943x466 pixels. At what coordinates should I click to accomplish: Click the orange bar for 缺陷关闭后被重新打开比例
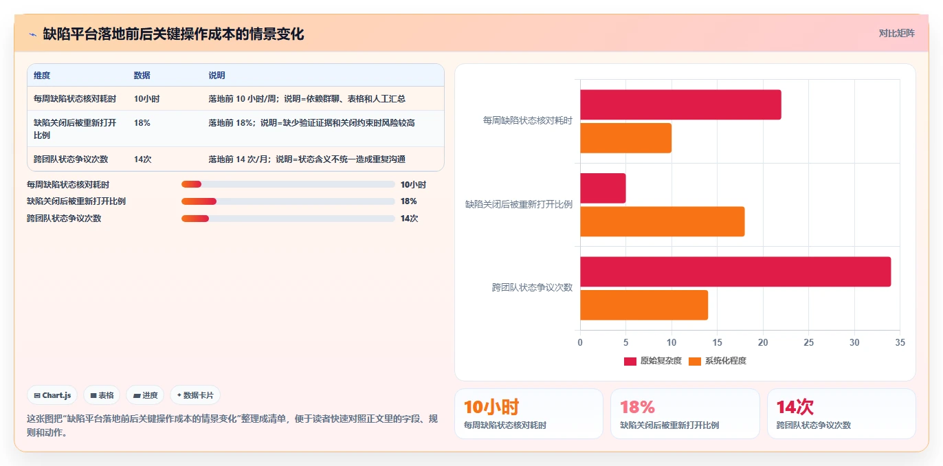[x=663, y=221]
